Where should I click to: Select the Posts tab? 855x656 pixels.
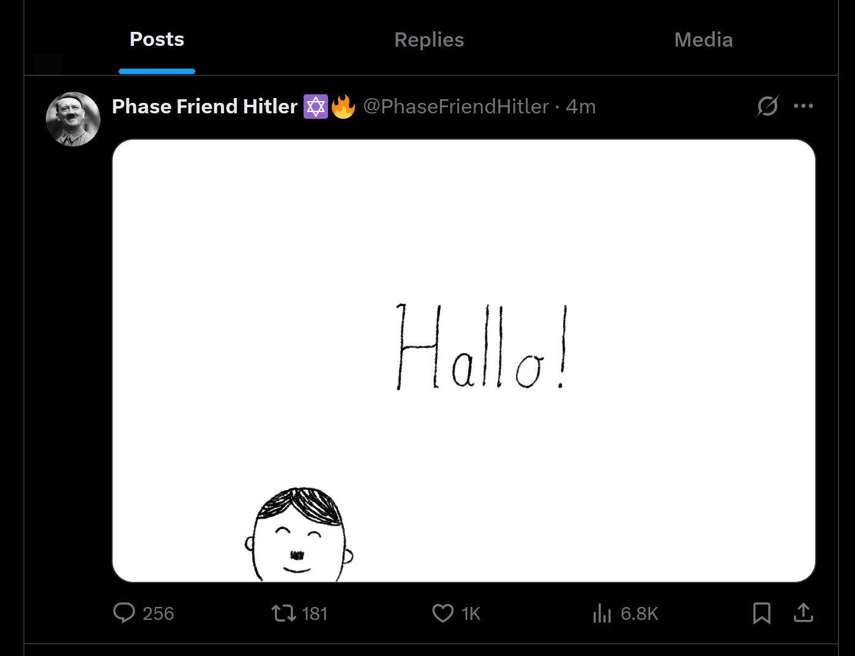pyautogui.click(x=157, y=40)
